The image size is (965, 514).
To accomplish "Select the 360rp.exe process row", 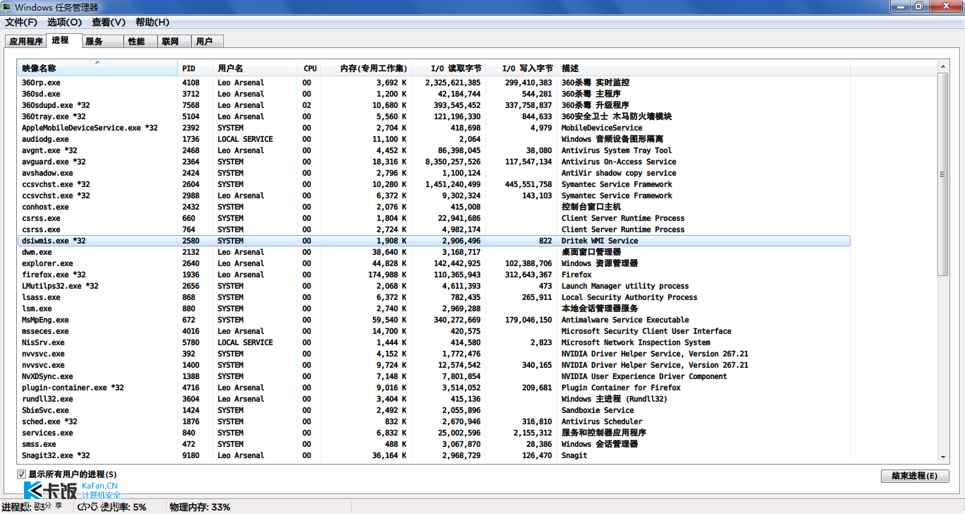I will 434,83.
